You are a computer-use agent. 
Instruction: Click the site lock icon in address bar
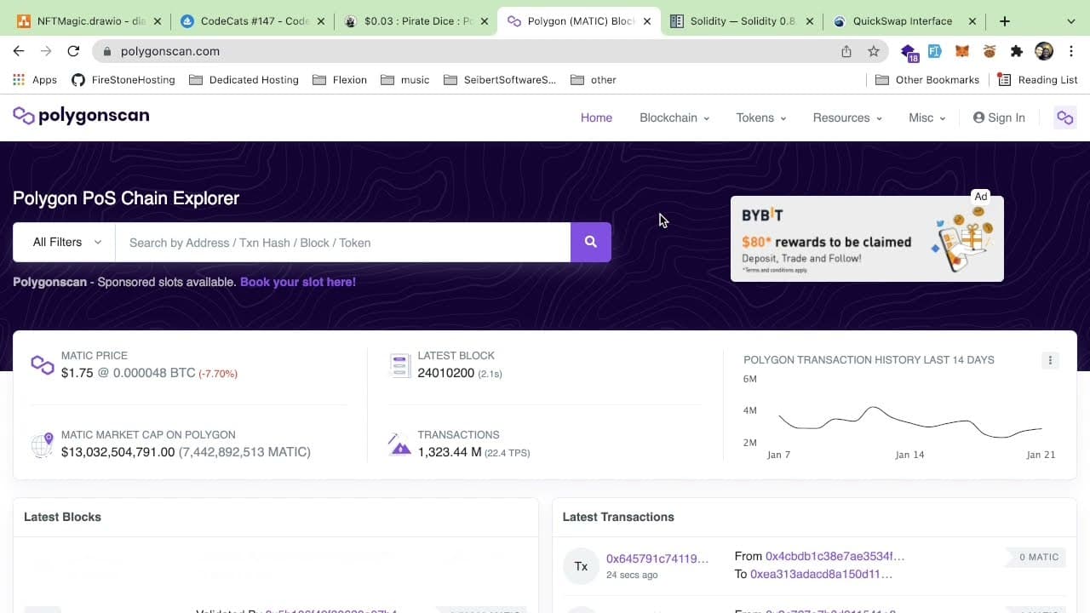pyautogui.click(x=106, y=52)
